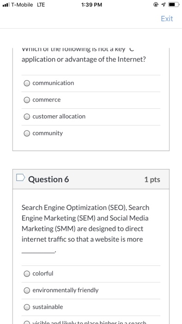Tap the battery icon in status bar

[174, 5]
